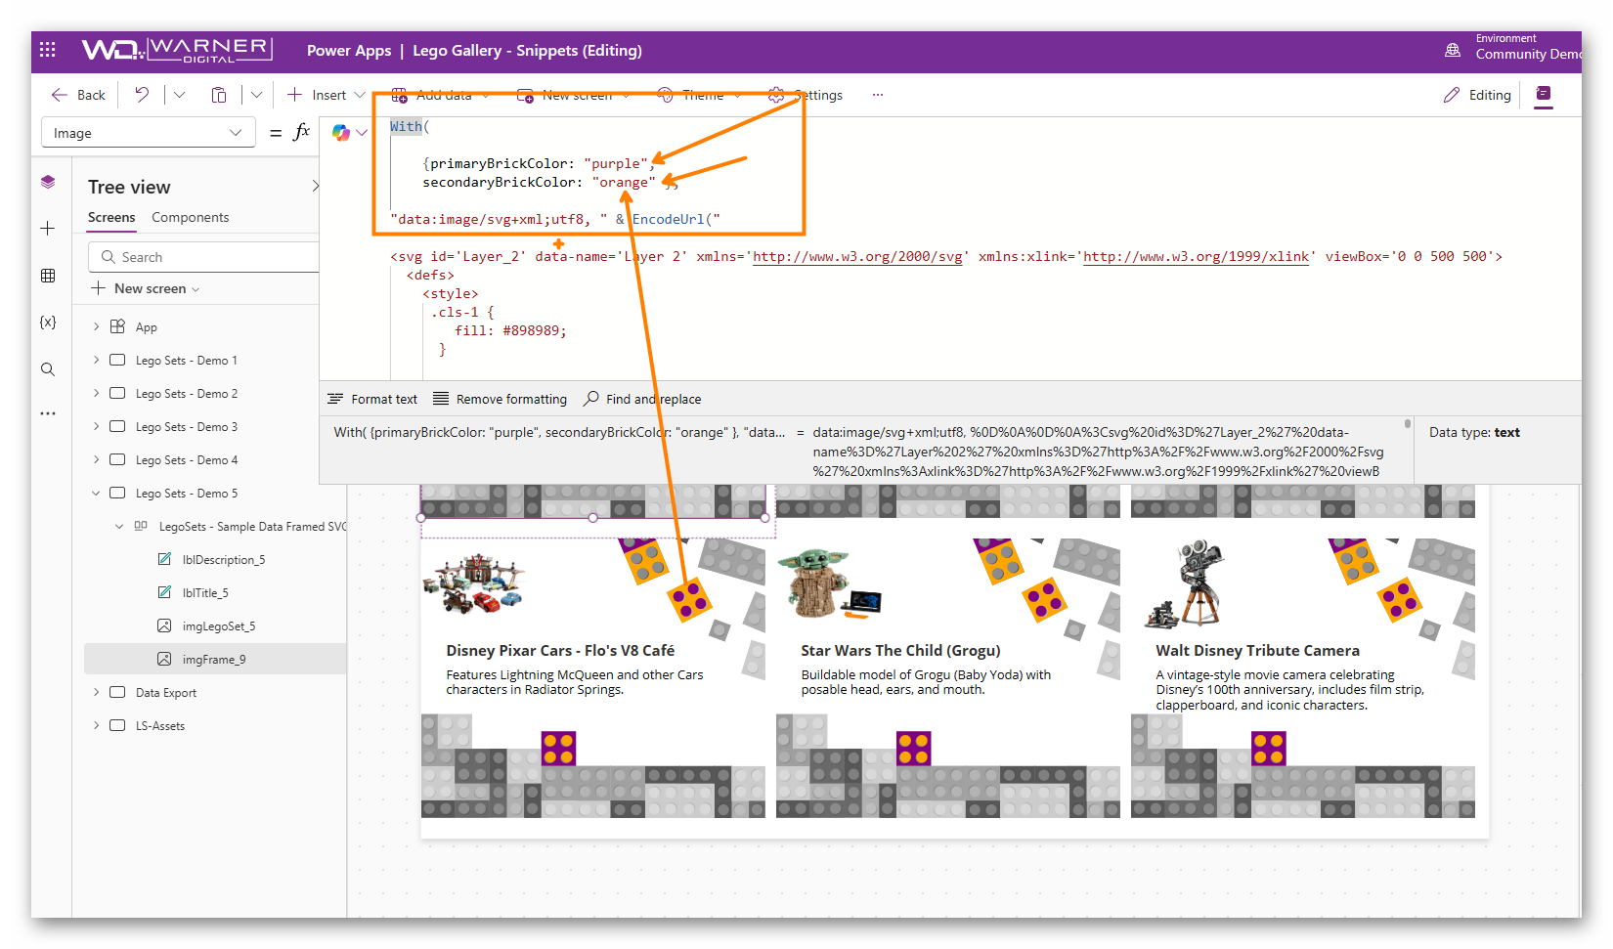This screenshot has width=1613, height=949.
Task: Select imgFrame_9 in the tree
Action: tap(215, 660)
